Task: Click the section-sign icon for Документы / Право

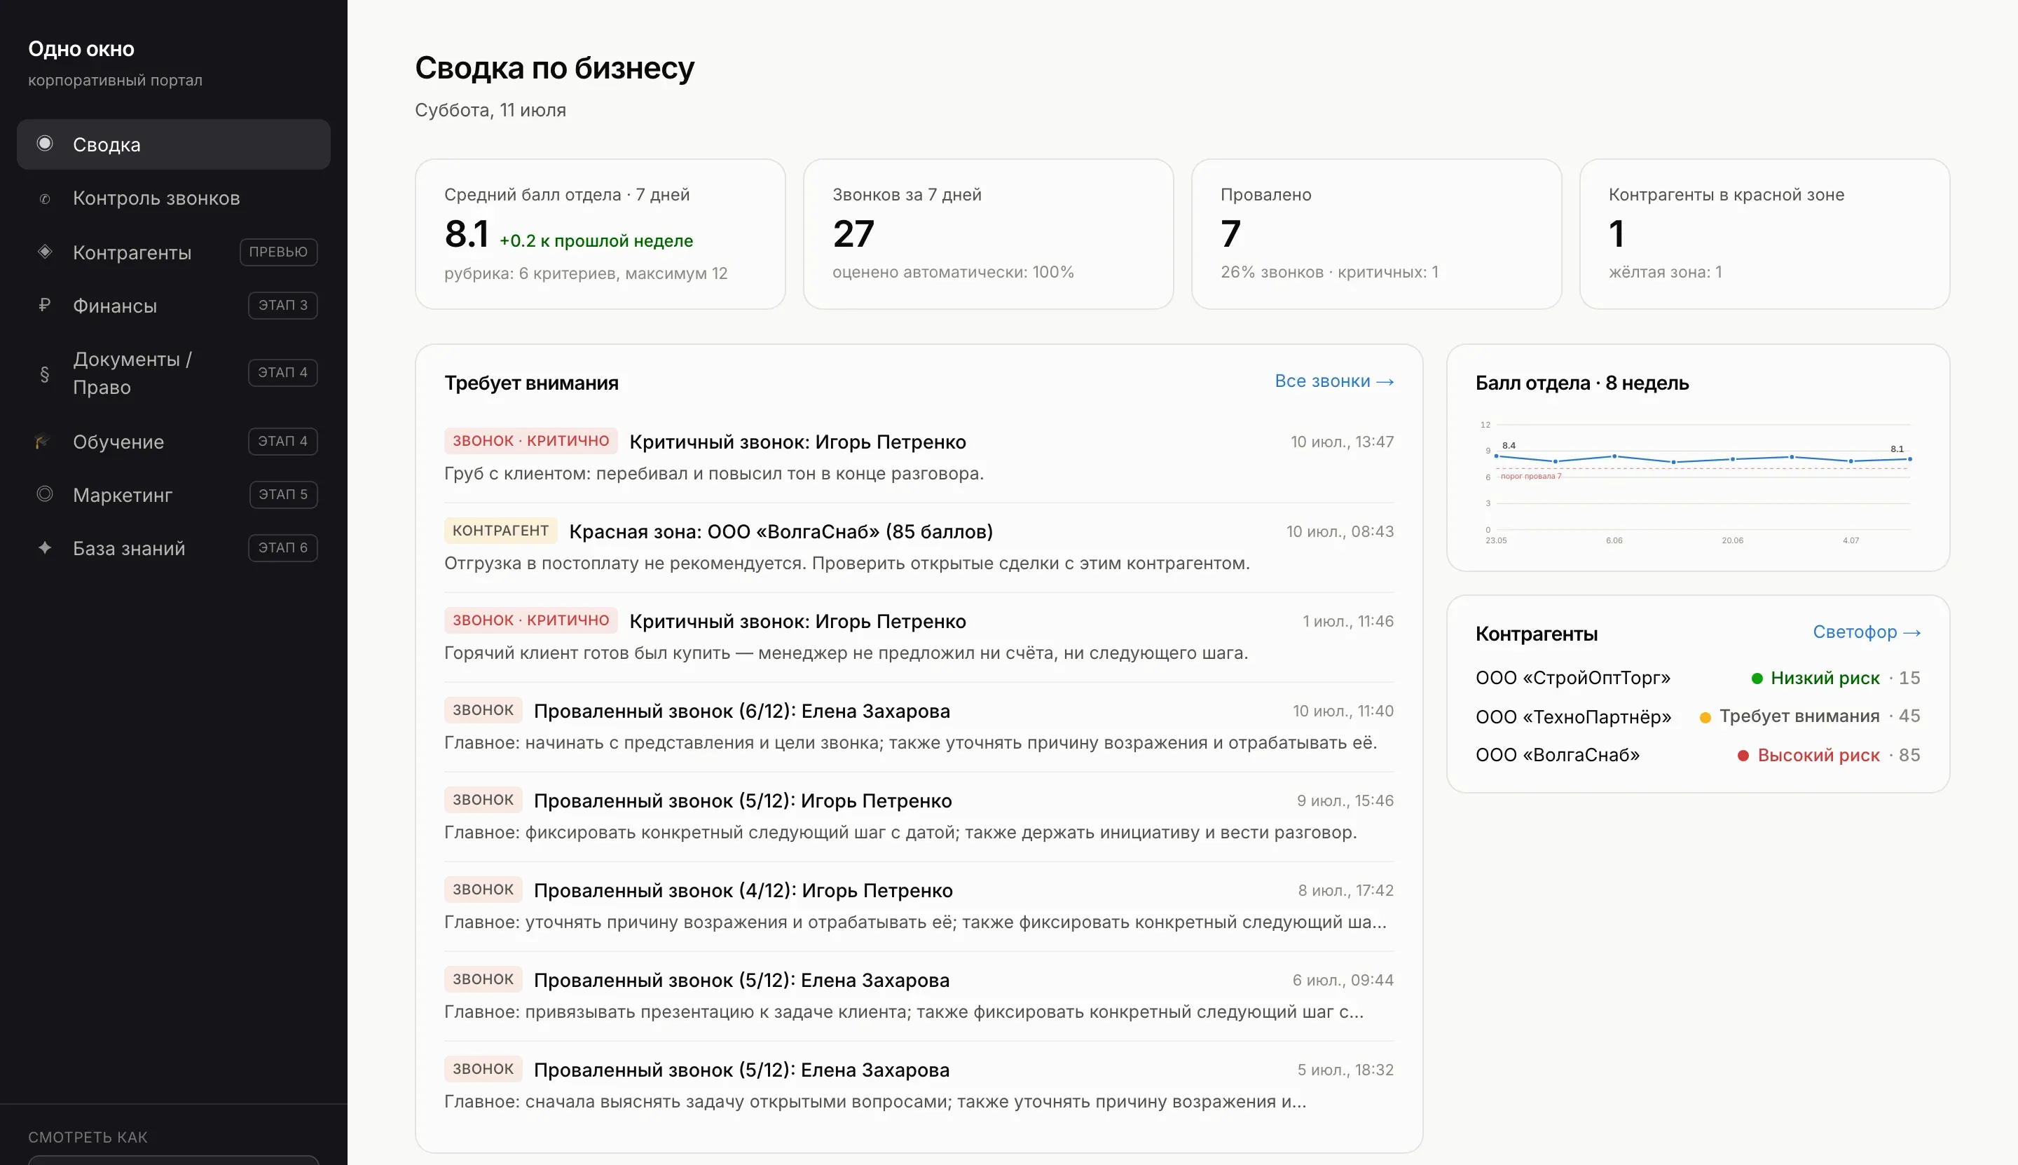Action: (x=45, y=373)
